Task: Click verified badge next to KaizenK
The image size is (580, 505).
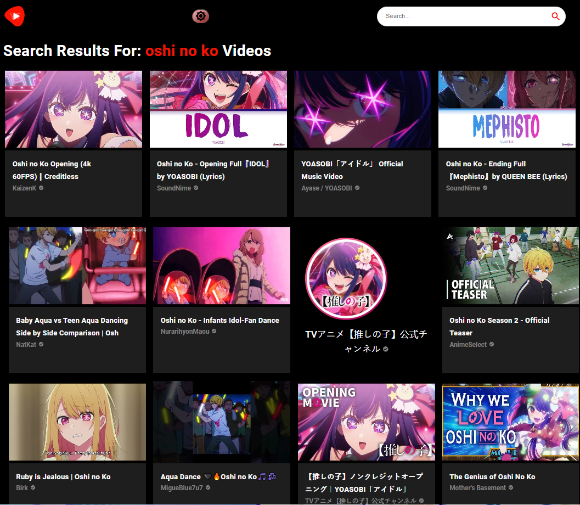Action: tap(41, 188)
